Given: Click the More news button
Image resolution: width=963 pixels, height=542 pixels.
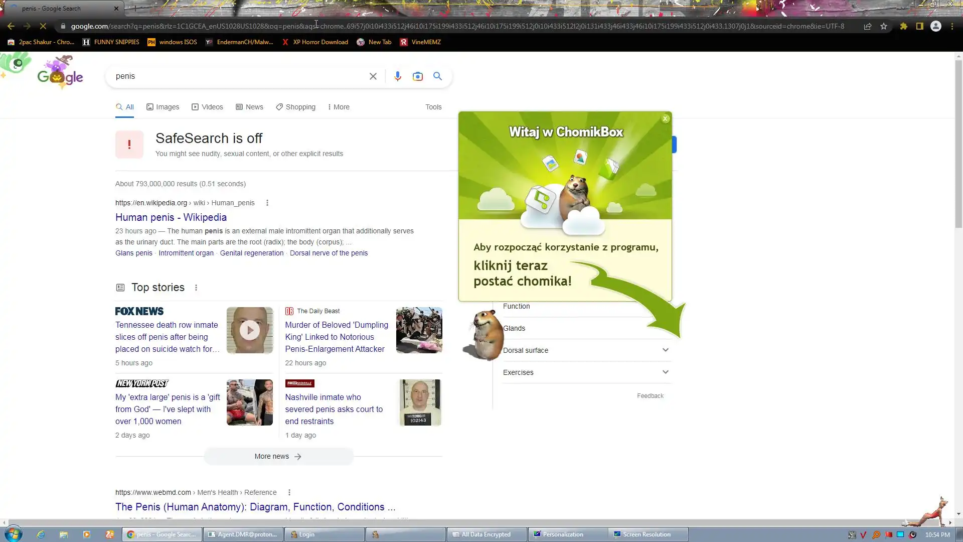Looking at the screenshot, I should click(x=278, y=456).
